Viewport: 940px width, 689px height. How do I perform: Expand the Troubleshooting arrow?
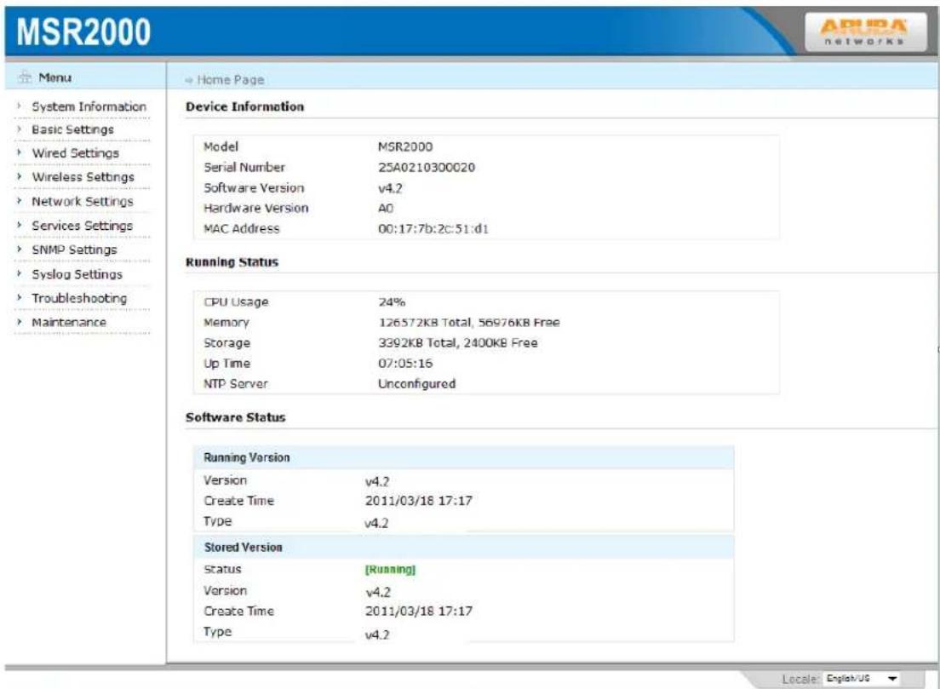(20, 297)
